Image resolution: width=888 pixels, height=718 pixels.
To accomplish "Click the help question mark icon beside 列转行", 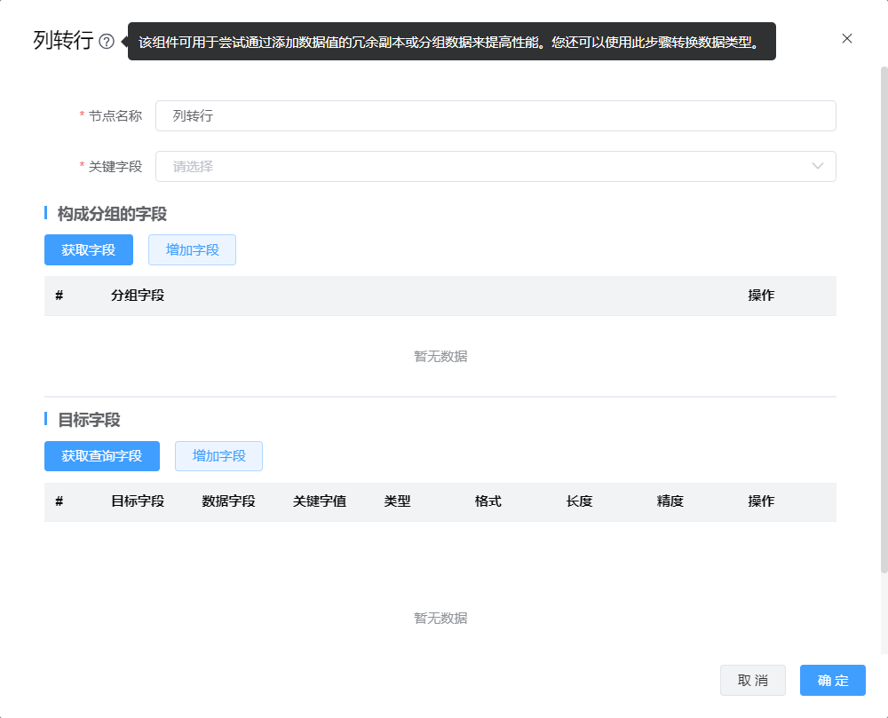I will [x=107, y=42].
